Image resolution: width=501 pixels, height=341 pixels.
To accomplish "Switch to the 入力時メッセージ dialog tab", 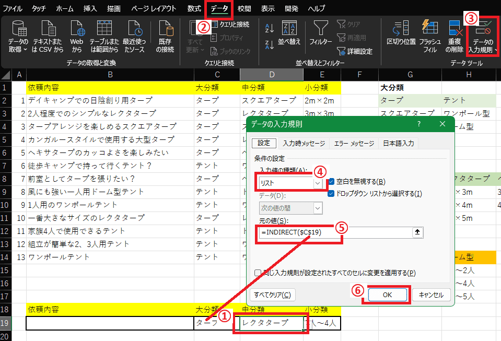I will [x=304, y=144].
